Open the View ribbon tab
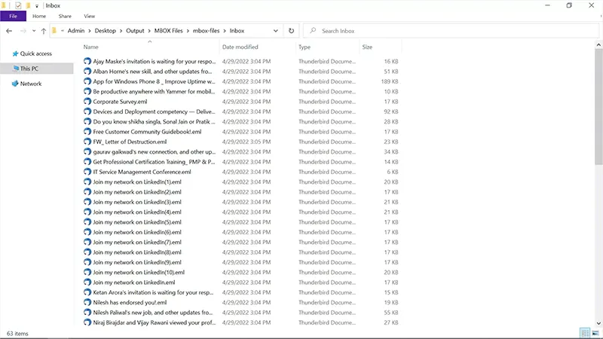603x339 pixels. (89, 16)
